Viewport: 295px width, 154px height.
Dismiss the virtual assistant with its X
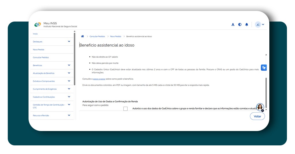pos(262,111)
